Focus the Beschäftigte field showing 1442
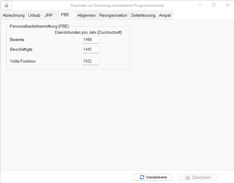The height and width of the screenshot is (183, 234). [90, 49]
